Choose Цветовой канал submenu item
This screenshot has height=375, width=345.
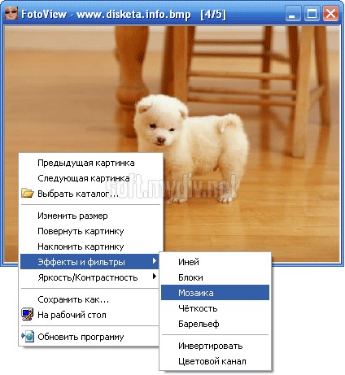pyautogui.click(x=215, y=361)
